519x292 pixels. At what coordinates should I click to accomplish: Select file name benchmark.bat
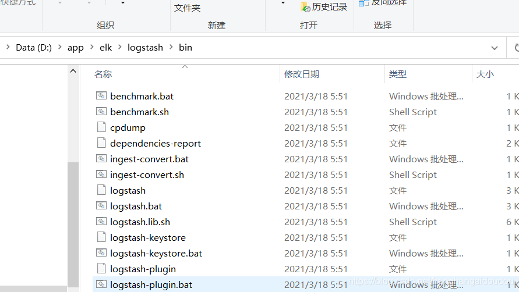click(x=142, y=96)
